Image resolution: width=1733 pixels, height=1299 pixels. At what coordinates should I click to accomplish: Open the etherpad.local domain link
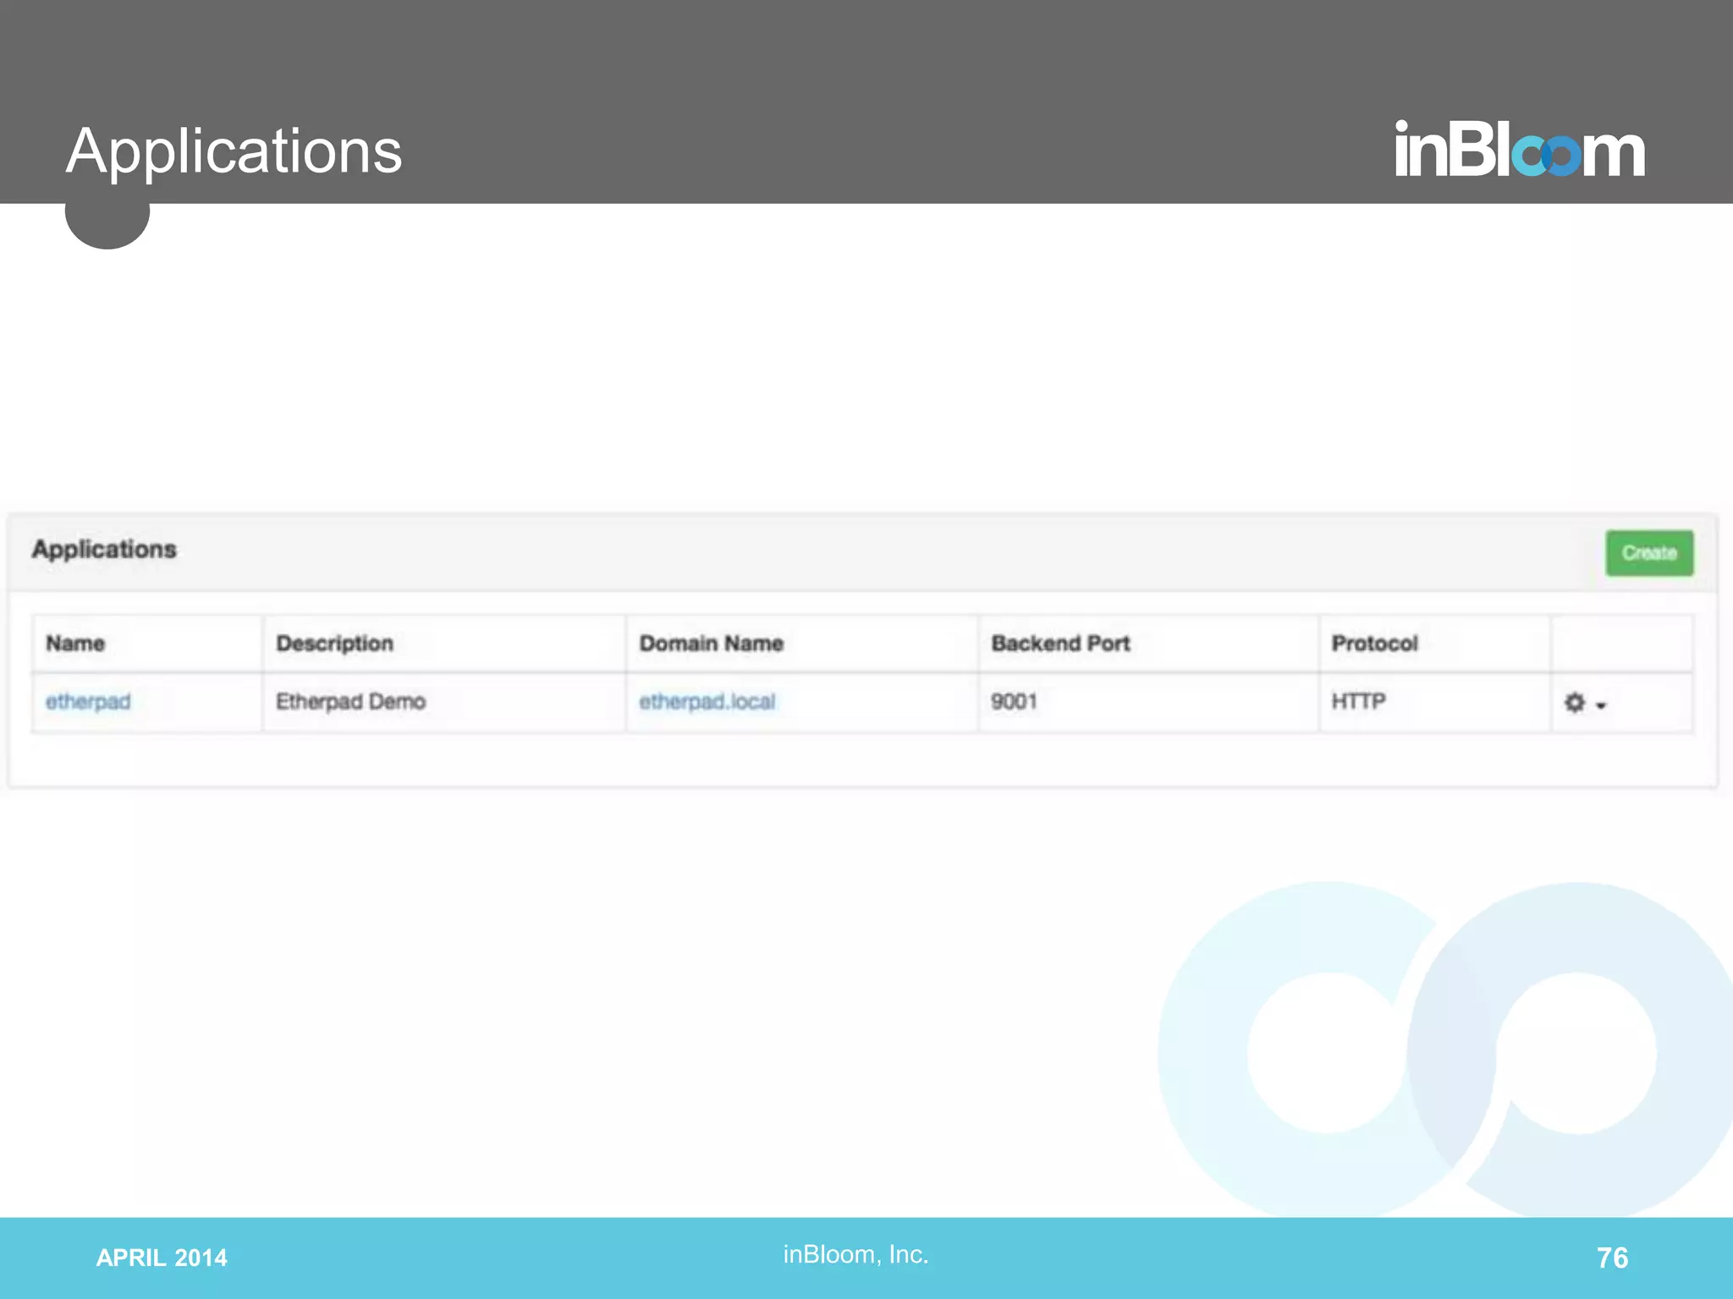coord(707,701)
